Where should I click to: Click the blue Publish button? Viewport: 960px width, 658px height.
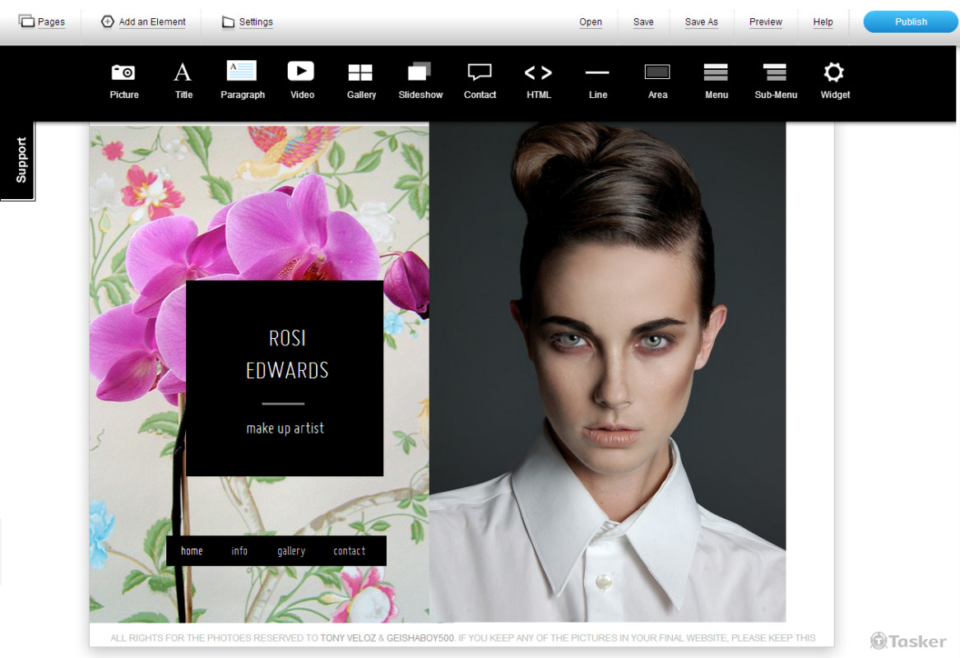[911, 22]
